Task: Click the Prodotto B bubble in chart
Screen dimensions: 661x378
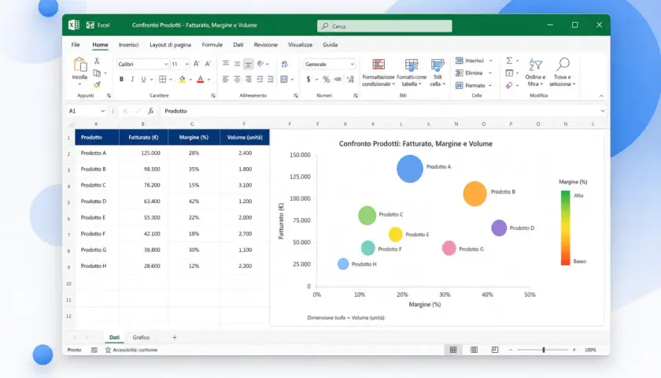Action: 475,194
